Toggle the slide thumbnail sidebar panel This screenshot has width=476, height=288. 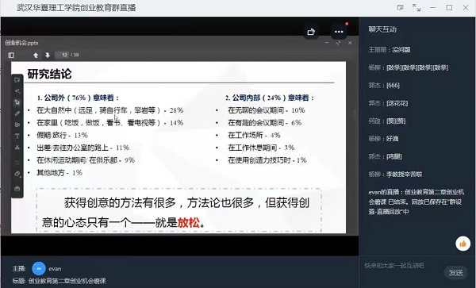(x=11, y=56)
